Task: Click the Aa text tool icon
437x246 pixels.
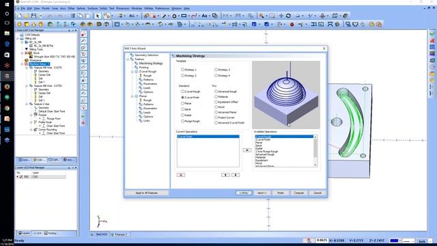Action: pyautogui.click(x=204, y=16)
